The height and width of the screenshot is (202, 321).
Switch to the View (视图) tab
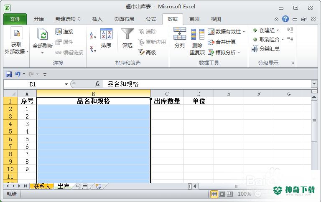coord(216,19)
